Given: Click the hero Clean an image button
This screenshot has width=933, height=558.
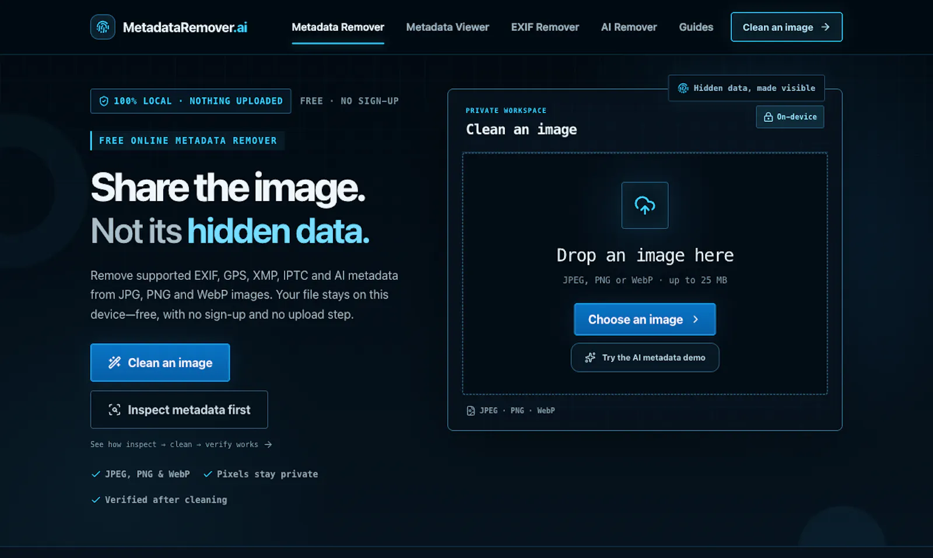Looking at the screenshot, I should [x=160, y=363].
